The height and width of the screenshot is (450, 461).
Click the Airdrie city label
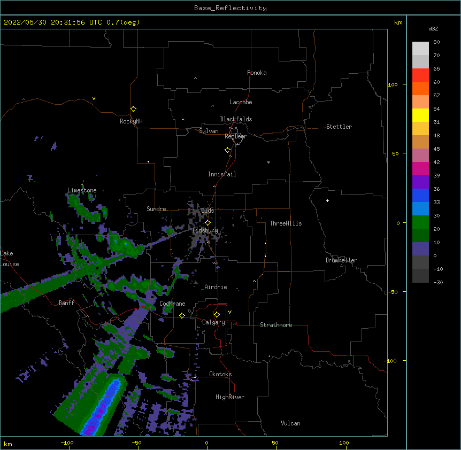pyautogui.click(x=216, y=287)
